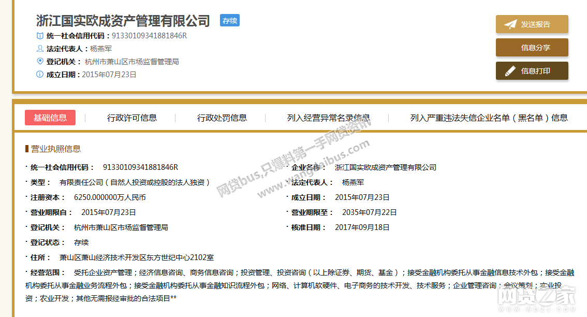The height and width of the screenshot is (317, 587).
Task: Click the credit code icon beside 统一社会信用代码
Action: 40,36
